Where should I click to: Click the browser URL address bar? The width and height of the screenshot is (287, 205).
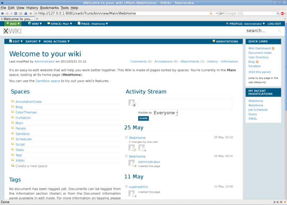click(123, 13)
